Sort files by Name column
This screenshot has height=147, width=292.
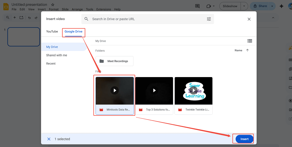coord(238,50)
